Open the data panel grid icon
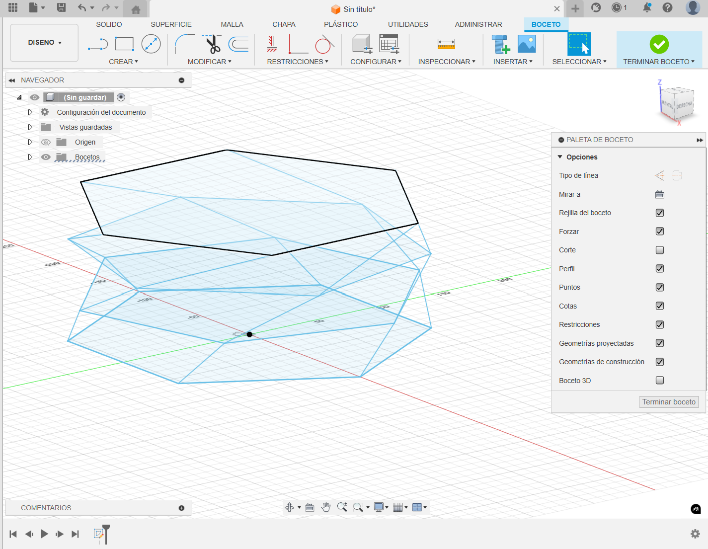708x549 pixels. pos(13,7)
